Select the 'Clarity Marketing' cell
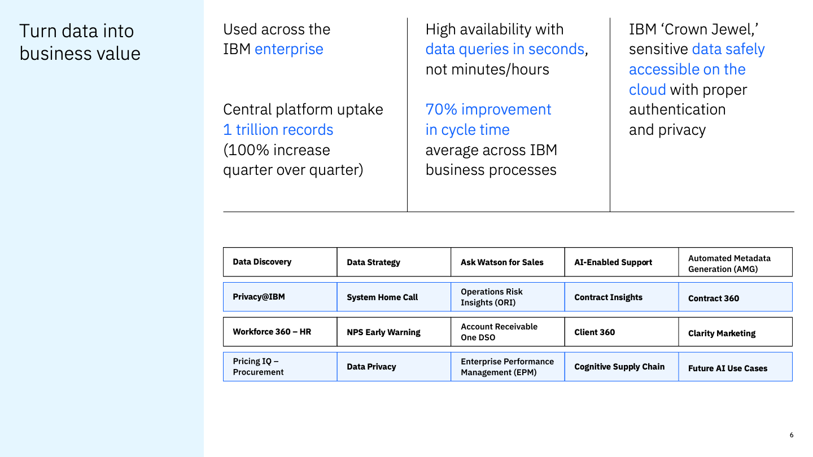Screen dimensions: 813x457 pyautogui.click(x=735, y=332)
